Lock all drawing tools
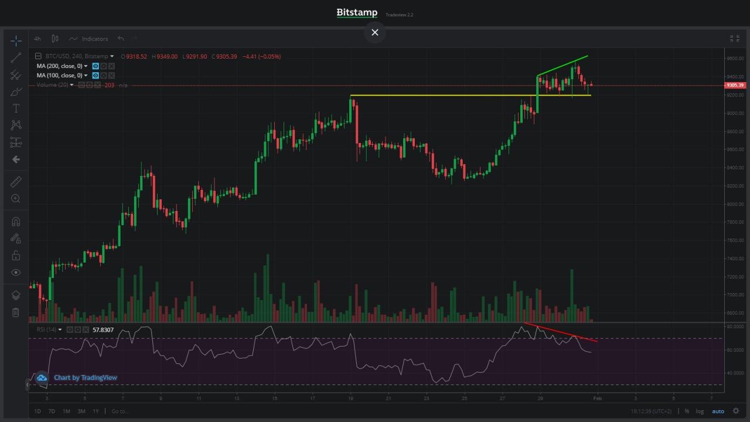 (16, 256)
